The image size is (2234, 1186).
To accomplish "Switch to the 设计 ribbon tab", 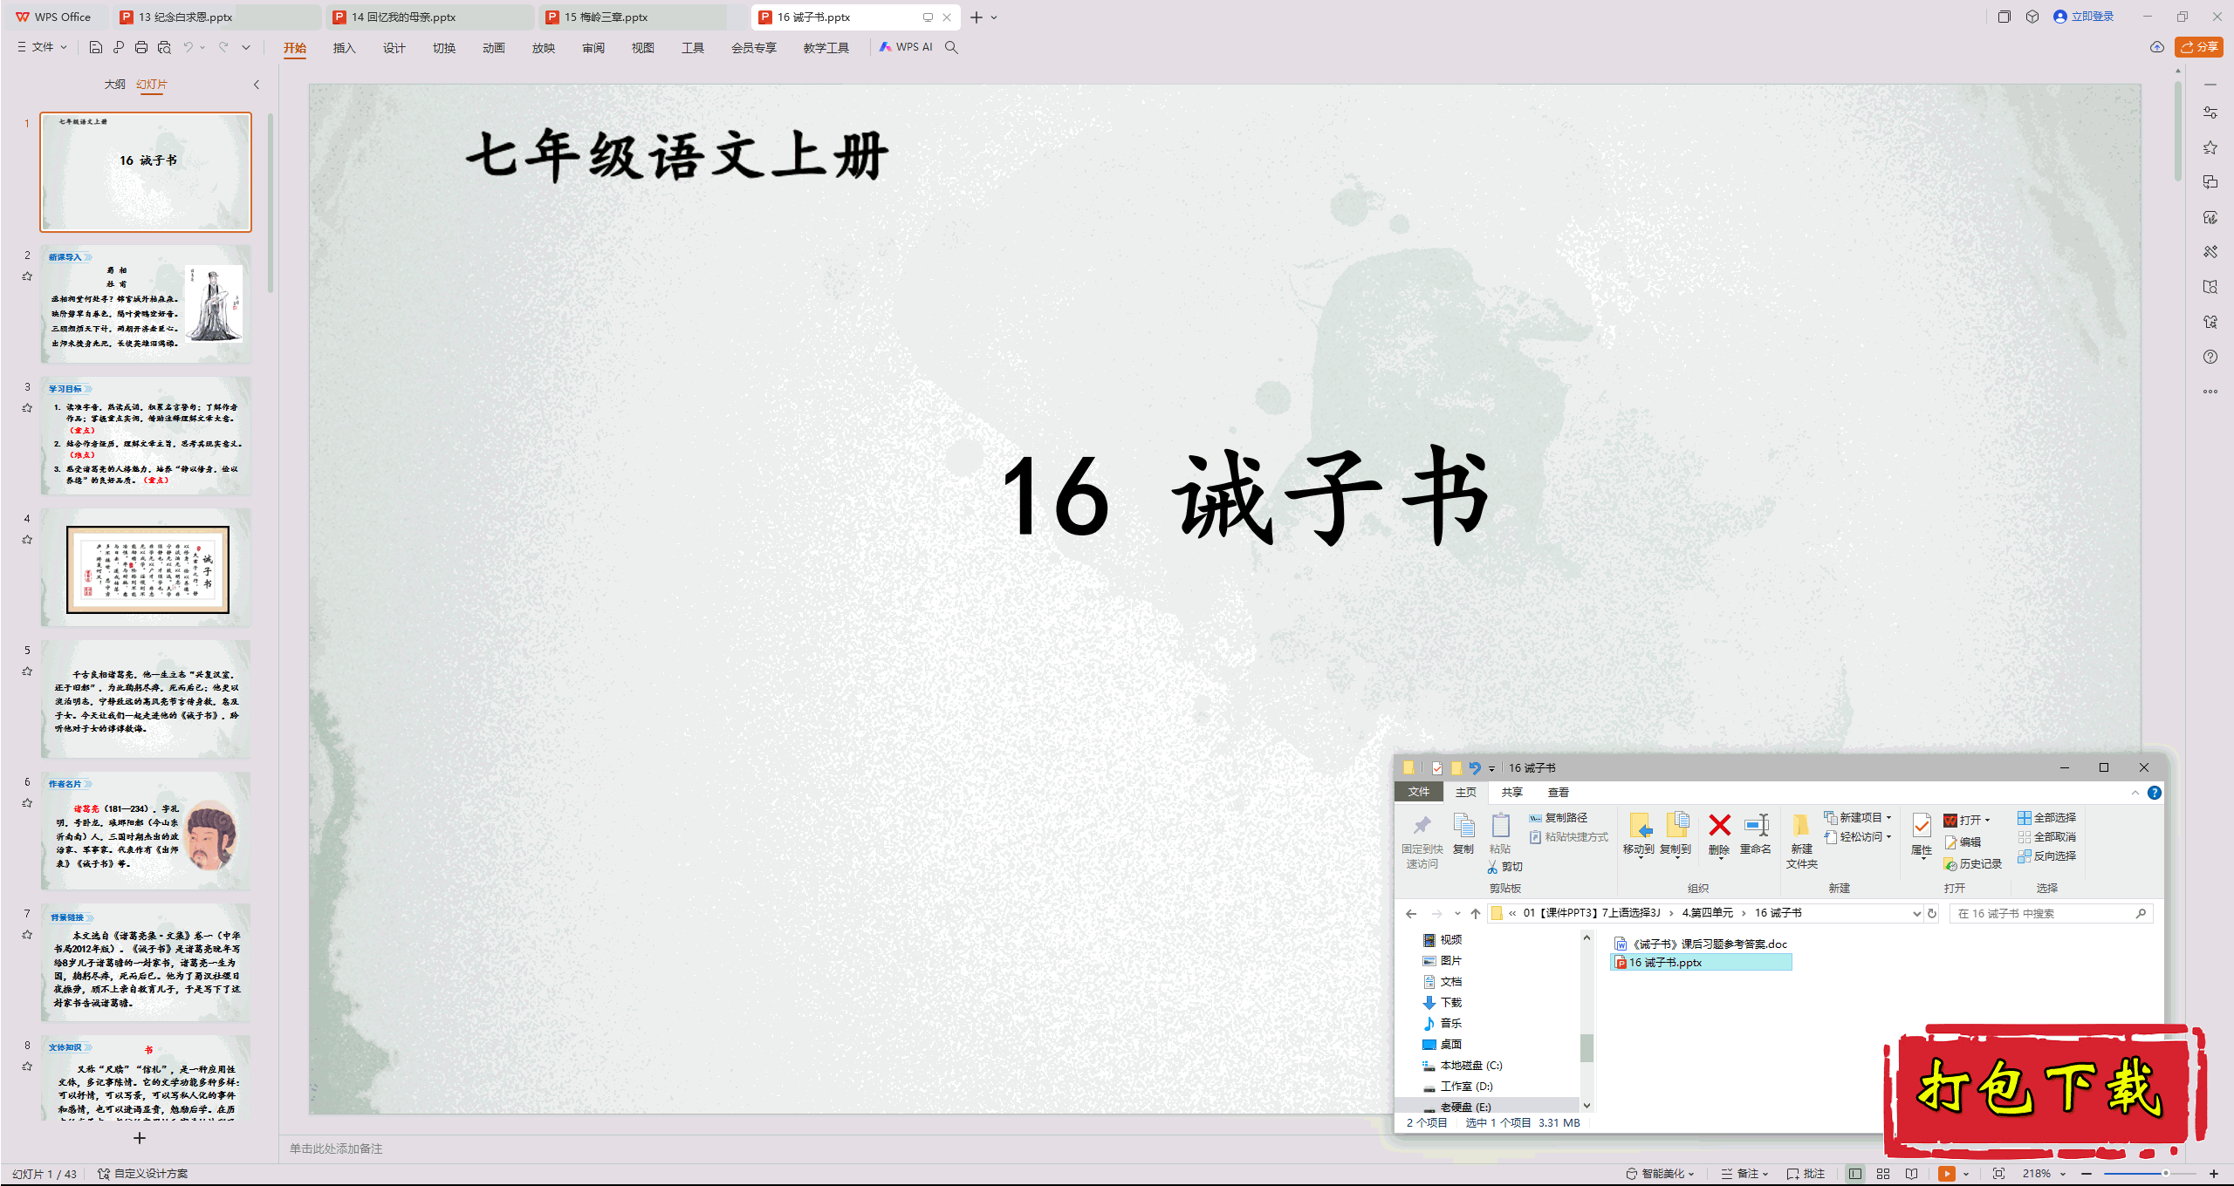I will (394, 48).
